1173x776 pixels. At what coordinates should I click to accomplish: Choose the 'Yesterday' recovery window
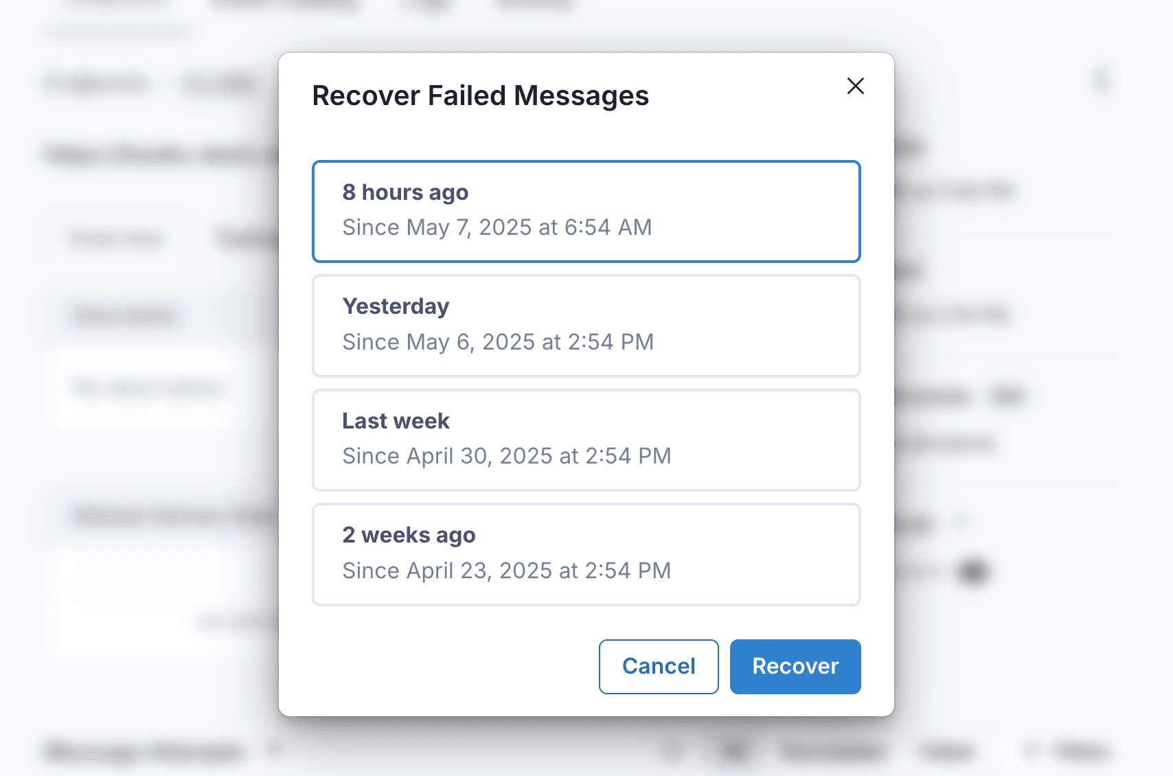[586, 326]
